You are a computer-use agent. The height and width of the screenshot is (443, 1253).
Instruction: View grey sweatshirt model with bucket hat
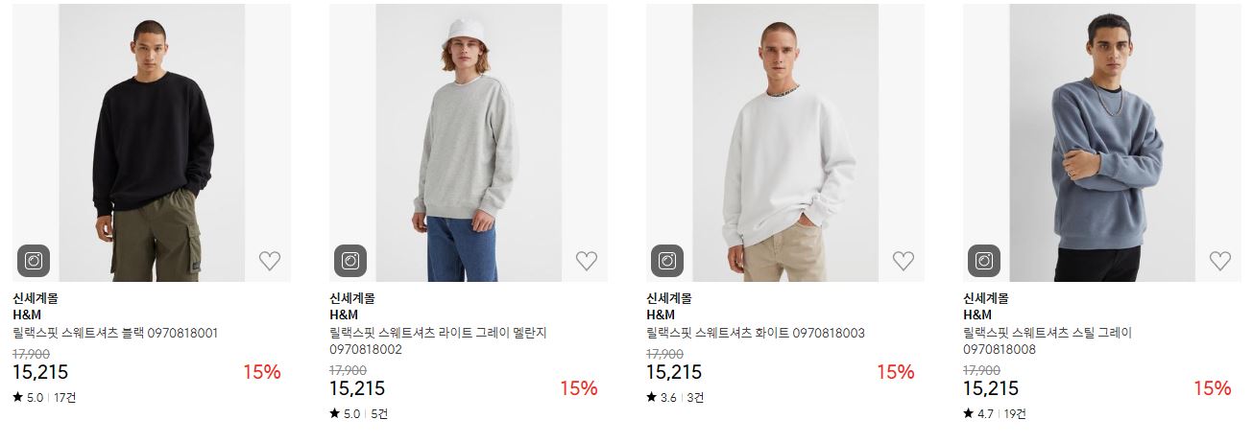[469, 143]
